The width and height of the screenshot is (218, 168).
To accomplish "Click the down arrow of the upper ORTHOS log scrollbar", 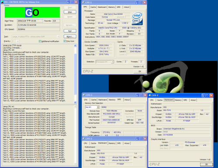I will (x=75, y=102).
